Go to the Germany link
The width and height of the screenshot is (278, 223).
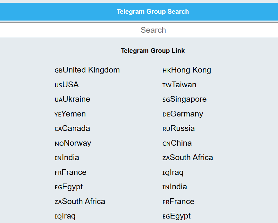(x=183, y=114)
